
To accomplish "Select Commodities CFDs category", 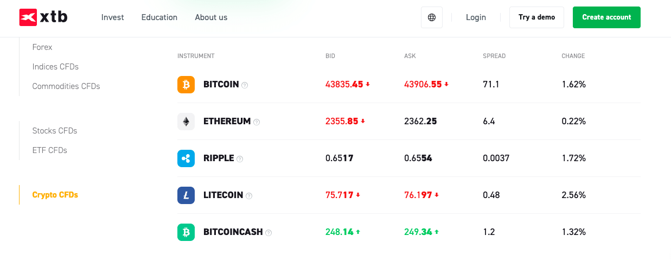I will click(x=66, y=86).
